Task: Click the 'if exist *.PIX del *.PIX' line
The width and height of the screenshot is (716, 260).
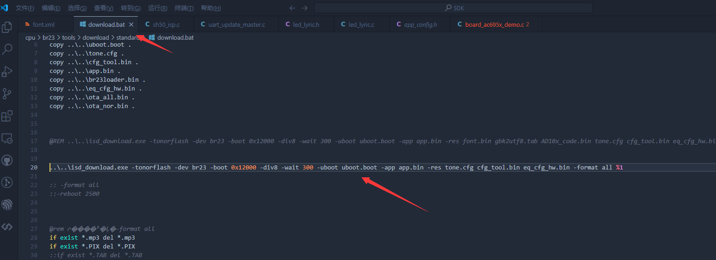Action: (92, 246)
